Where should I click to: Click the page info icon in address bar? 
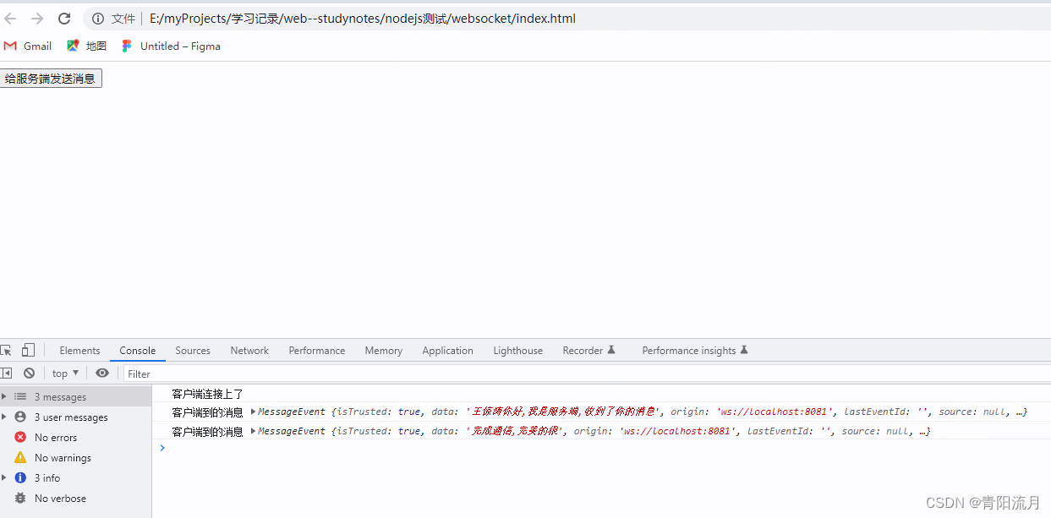click(x=97, y=18)
